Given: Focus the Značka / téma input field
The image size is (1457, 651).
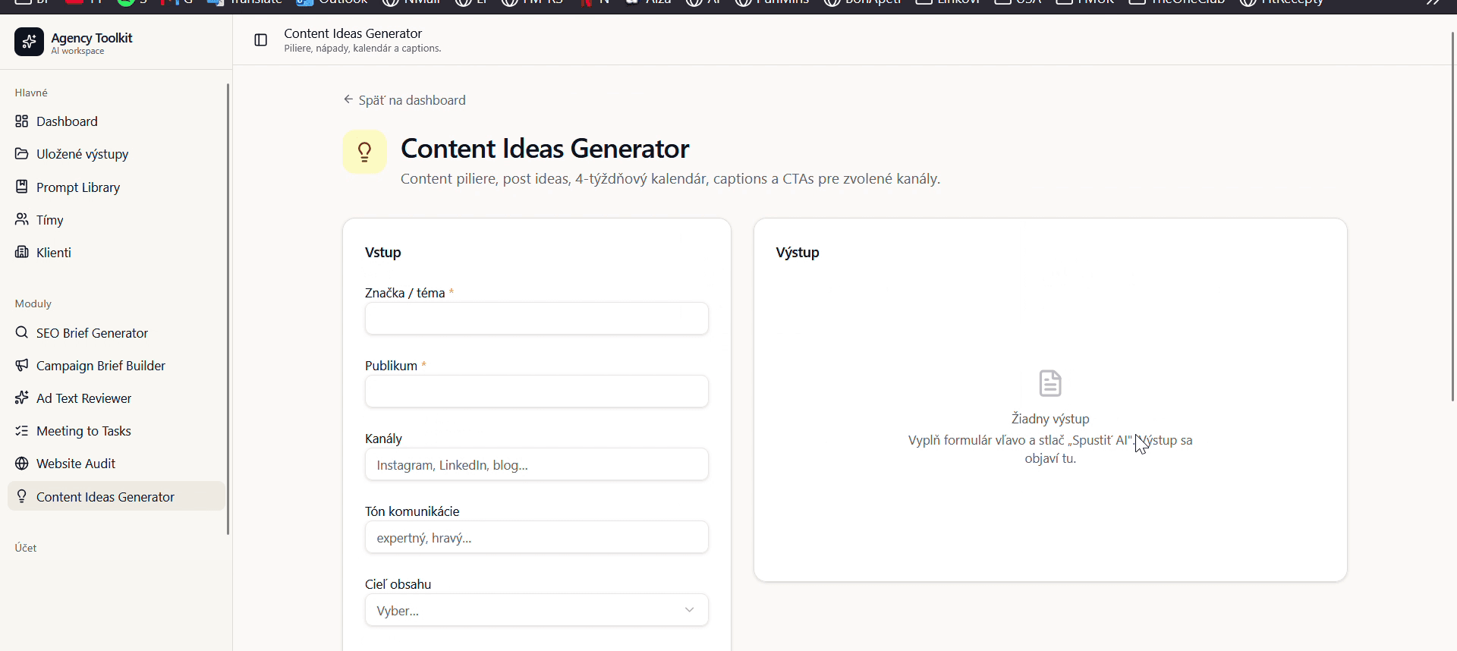Looking at the screenshot, I should 537,319.
